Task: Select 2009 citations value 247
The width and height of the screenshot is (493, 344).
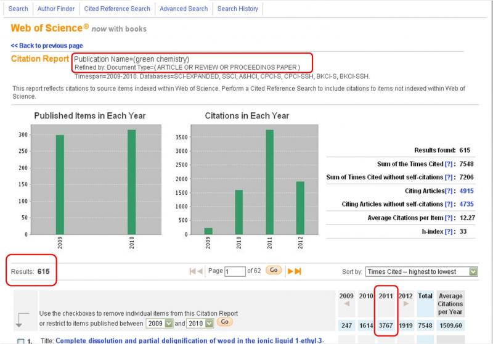Action: (x=346, y=326)
